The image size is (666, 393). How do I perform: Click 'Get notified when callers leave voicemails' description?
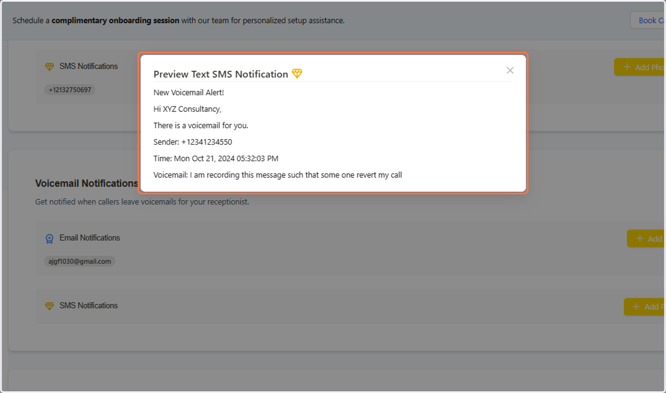coord(142,202)
